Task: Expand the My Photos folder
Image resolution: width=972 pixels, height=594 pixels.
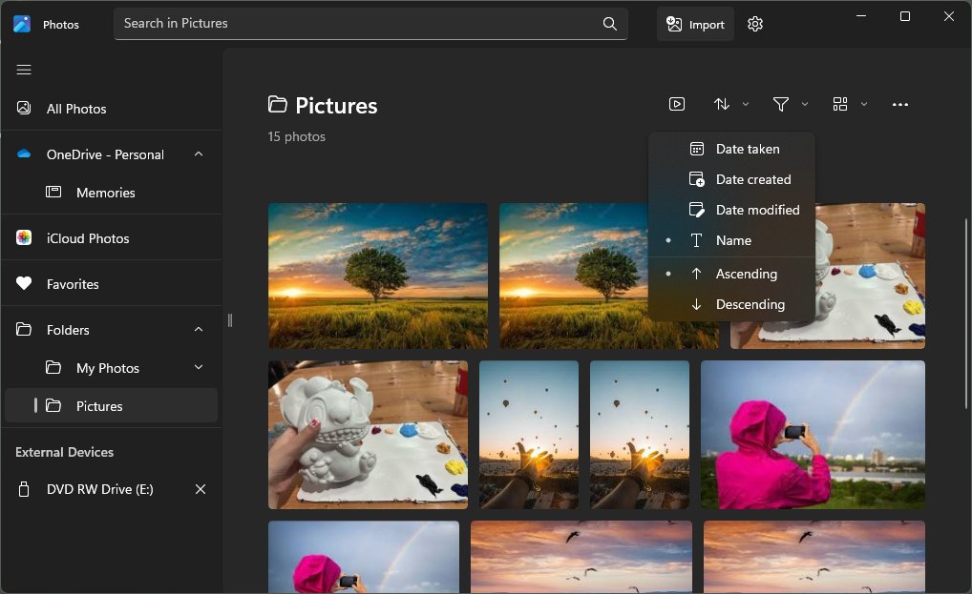Action: [x=198, y=367]
